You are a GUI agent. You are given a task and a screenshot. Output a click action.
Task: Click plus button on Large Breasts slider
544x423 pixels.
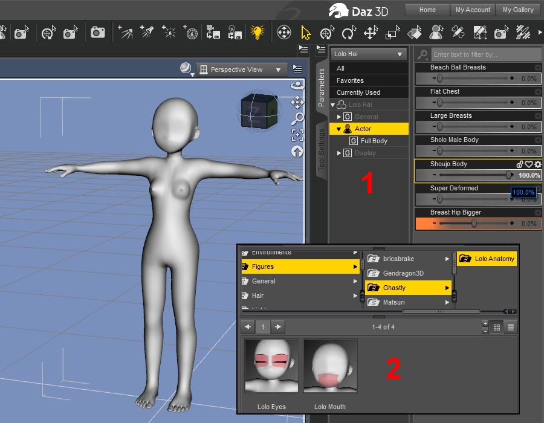pos(512,126)
